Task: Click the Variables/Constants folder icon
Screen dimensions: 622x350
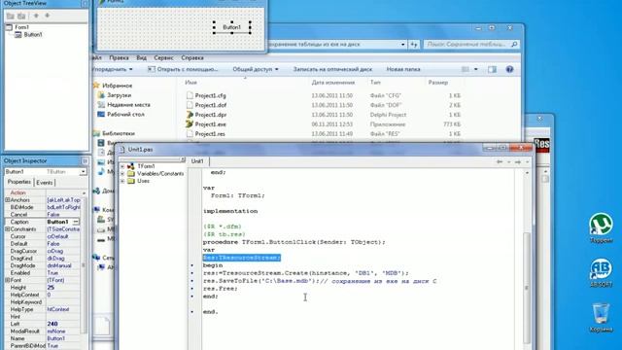Action: click(x=131, y=174)
